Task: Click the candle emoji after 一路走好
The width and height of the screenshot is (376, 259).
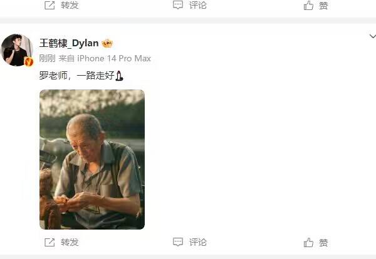Action: point(119,76)
